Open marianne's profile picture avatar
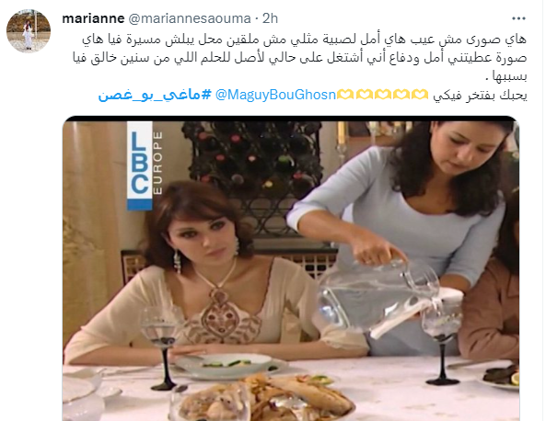The height and width of the screenshot is (421, 546). point(29,31)
